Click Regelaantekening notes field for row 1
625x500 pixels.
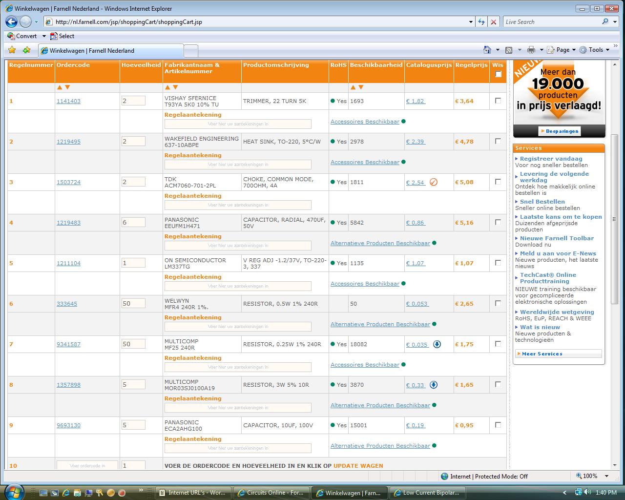(238, 124)
